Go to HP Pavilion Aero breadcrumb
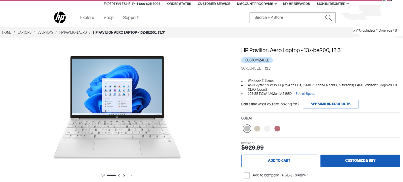This screenshot has width=403, height=182. pos(73,32)
